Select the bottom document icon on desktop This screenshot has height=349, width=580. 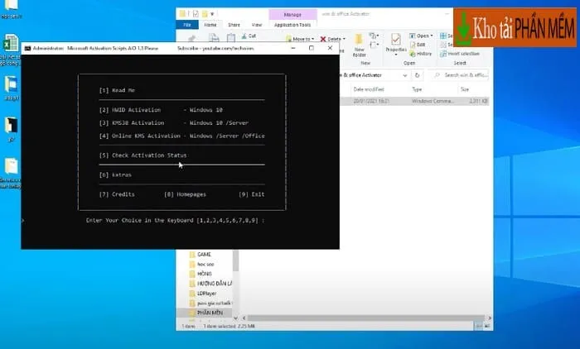(x=11, y=166)
